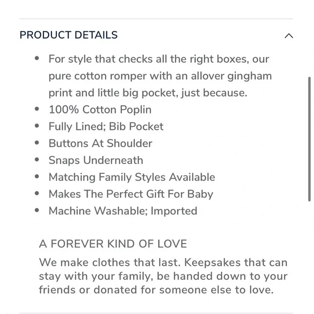Click 'A FOREVER KIND OF LOVE' heading

[113, 244]
